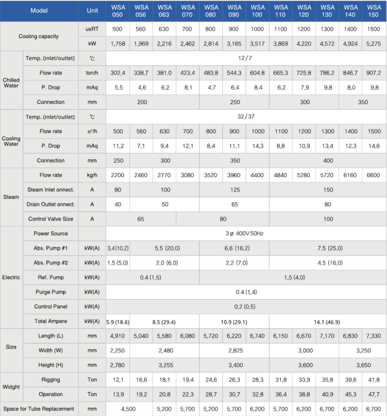
Task: Select steam flow rate 2200 kg/h
Action: point(118,175)
